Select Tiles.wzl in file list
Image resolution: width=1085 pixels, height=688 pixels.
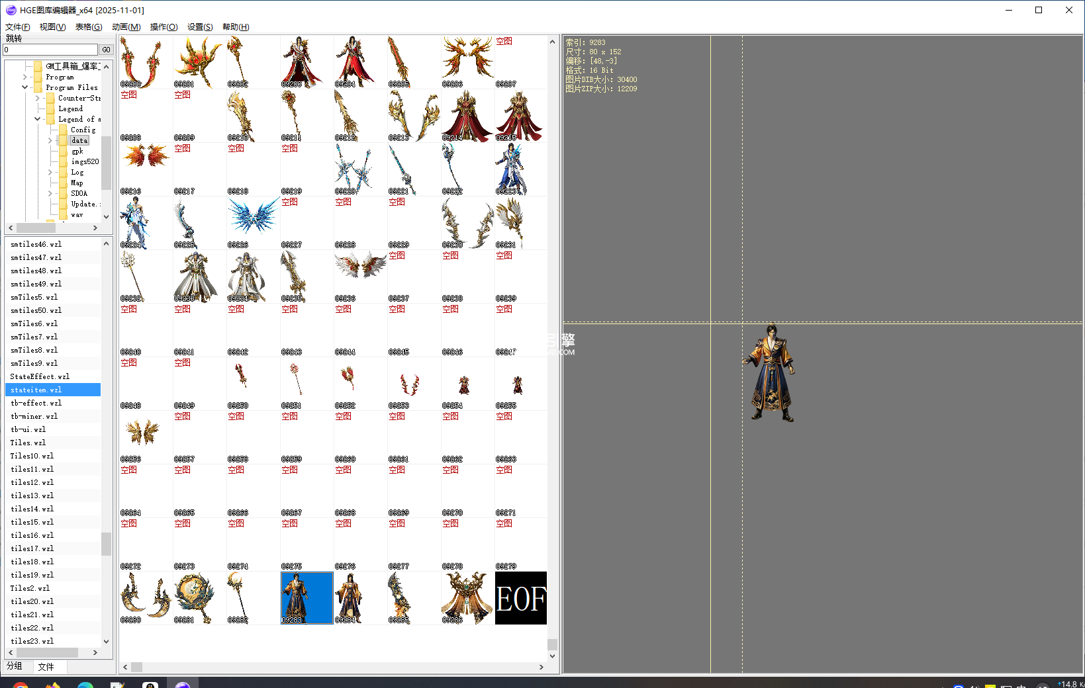point(53,443)
